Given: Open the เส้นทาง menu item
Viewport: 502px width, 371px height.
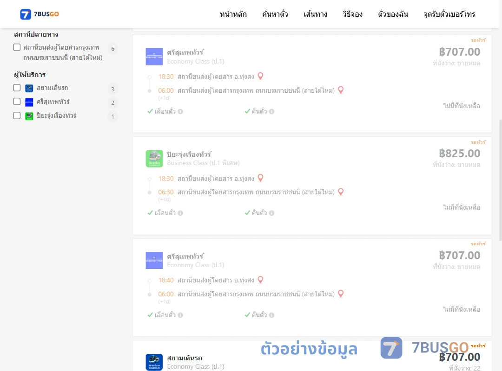Looking at the screenshot, I should [x=315, y=14].
